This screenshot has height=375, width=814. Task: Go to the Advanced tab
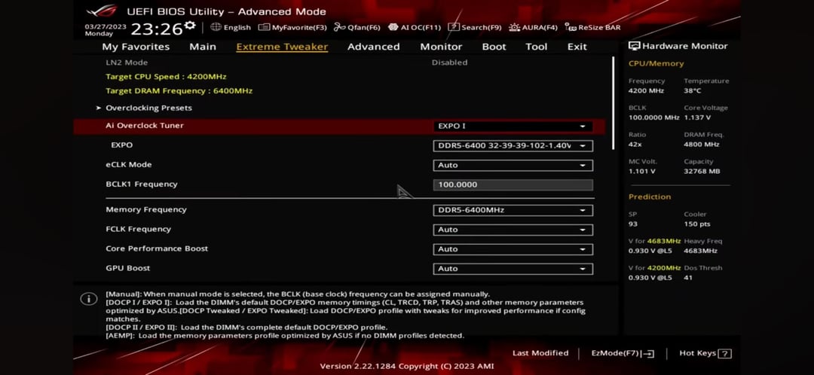(x=373, y=47)
